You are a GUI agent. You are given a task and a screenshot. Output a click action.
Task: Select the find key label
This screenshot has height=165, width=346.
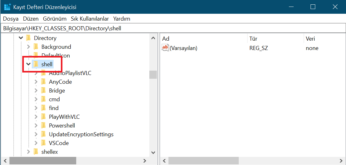54,108
